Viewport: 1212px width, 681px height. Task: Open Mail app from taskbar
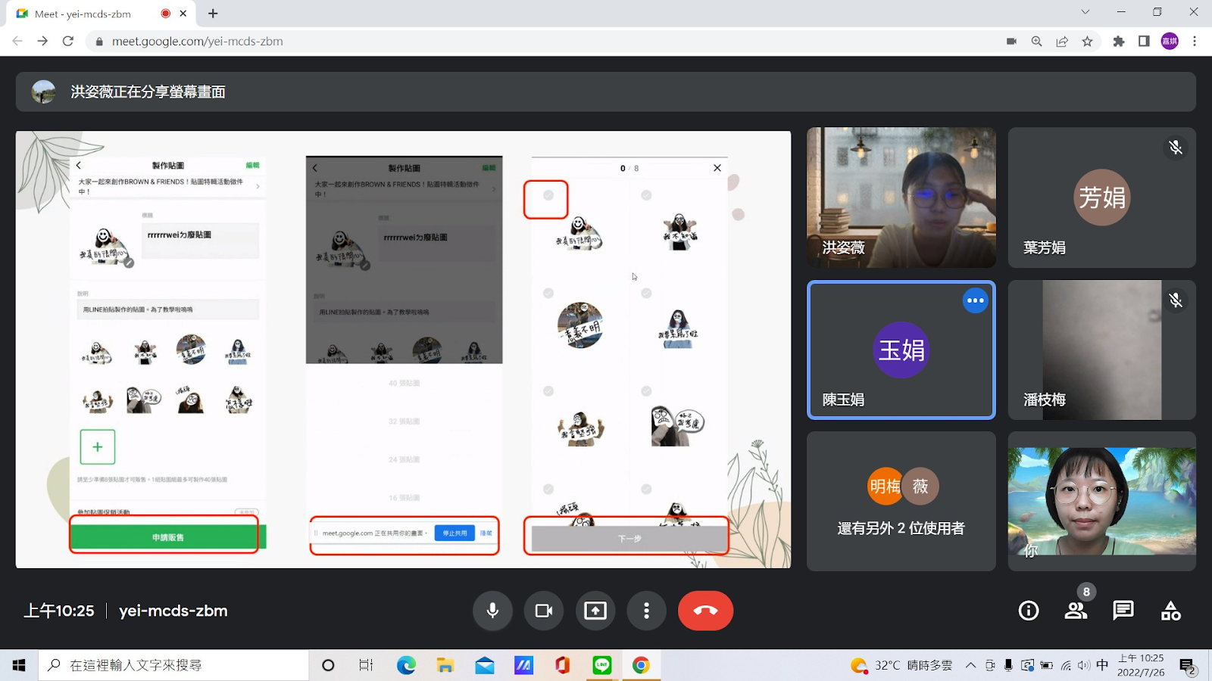(x=485, y=665)
